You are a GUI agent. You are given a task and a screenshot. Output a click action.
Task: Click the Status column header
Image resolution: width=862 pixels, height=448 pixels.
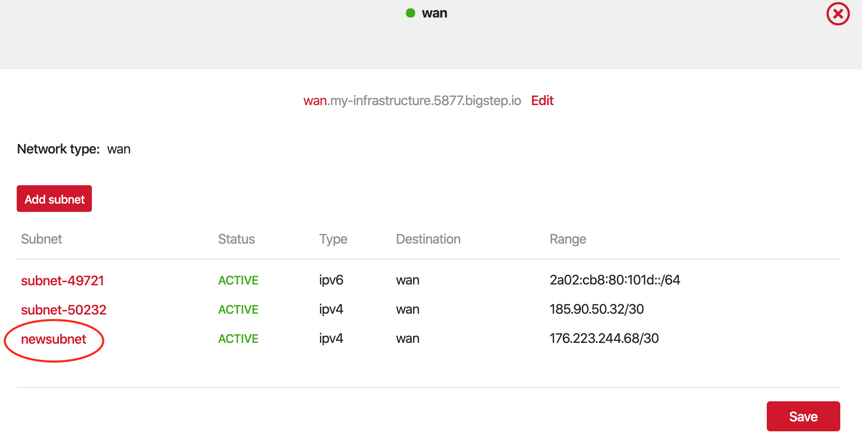point(236,239)
